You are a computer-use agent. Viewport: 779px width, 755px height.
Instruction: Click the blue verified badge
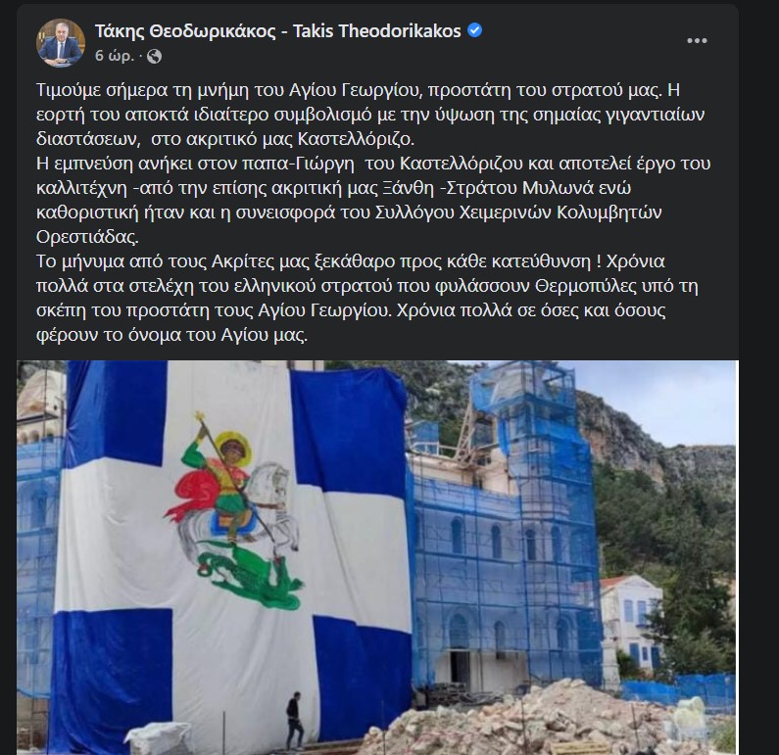click(475, 30)
